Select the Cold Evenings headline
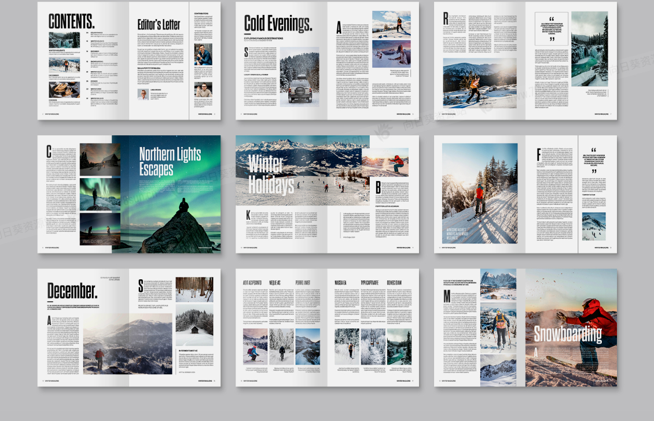Screen dimensions: 654x421 pyautogui.click(x=278, y=24)
